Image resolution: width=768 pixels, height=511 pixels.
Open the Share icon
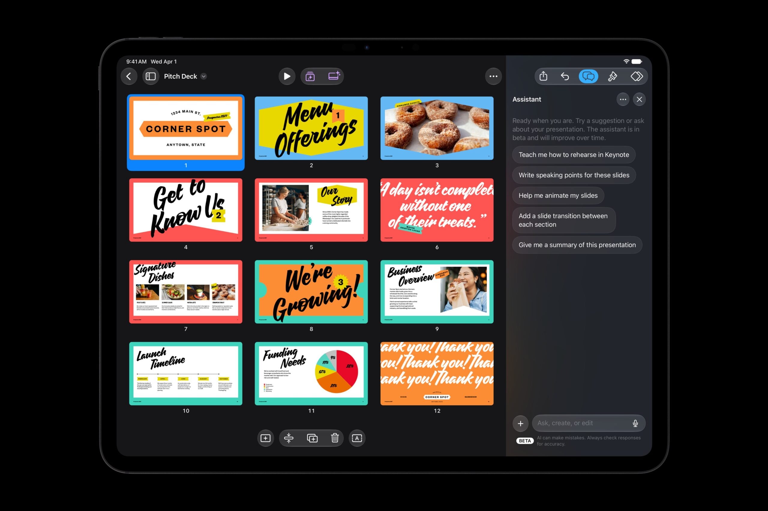click(543, 76)
